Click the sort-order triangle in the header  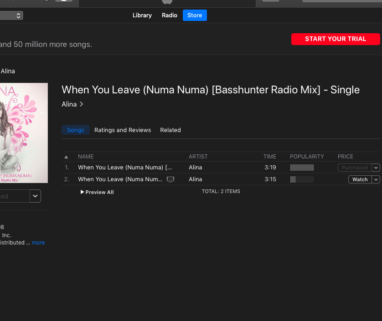point(66,157)
